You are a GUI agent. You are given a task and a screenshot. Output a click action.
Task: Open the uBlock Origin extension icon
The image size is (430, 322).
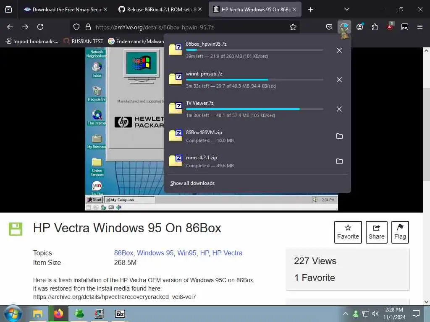(x=390, y=27)
